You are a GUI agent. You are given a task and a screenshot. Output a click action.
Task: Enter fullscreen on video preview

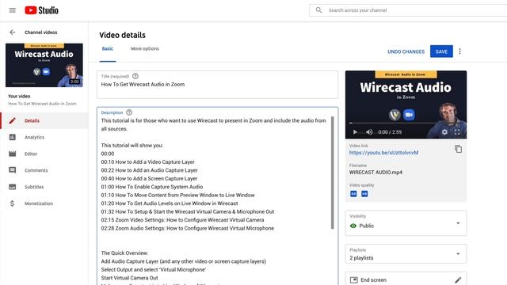(x=457, y=132)
